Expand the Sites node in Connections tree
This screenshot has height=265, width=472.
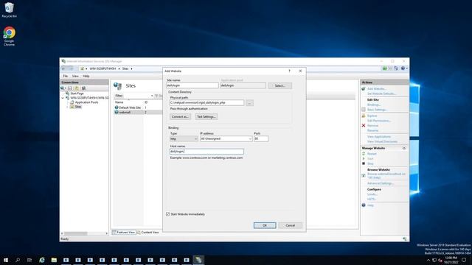(x=67, y=107)
